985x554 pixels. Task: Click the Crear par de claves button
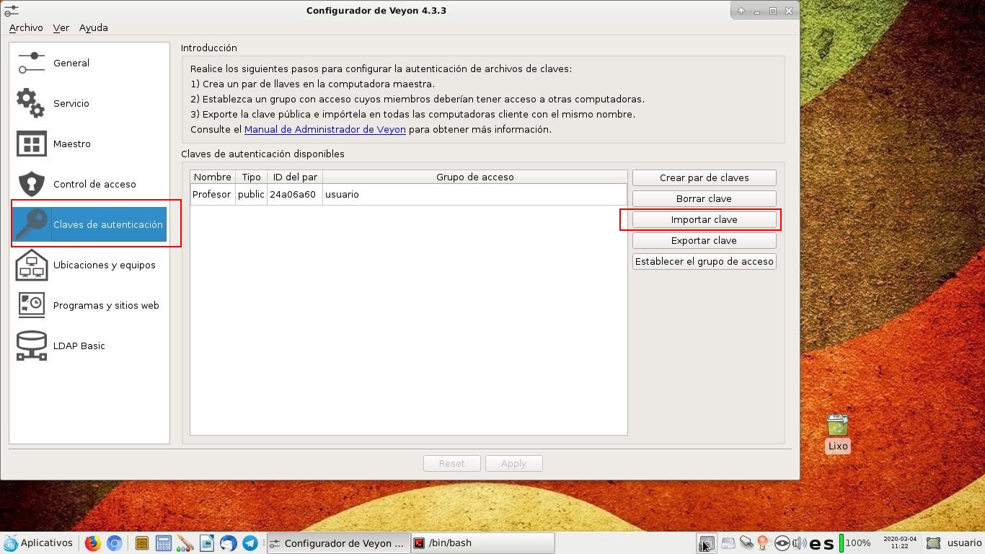pyautogui.click(x=704, y=177)
